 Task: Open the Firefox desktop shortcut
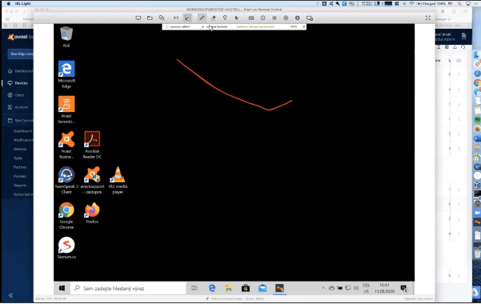click(92, 213)
